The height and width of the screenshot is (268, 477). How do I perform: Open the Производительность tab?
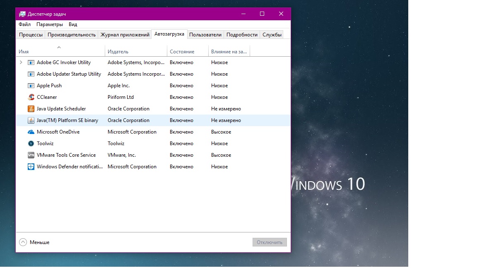point(72,35)
